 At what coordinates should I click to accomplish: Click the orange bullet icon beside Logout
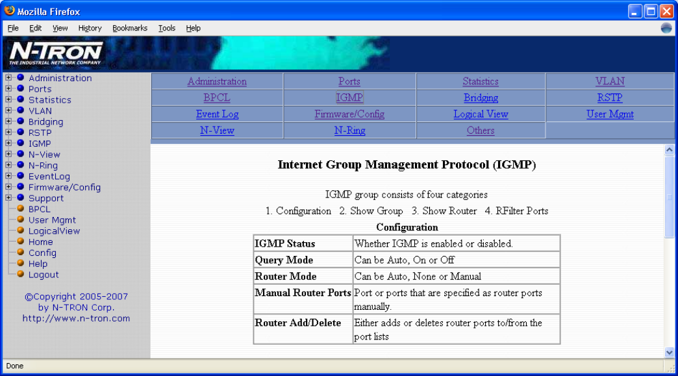(x=20, y=275)
